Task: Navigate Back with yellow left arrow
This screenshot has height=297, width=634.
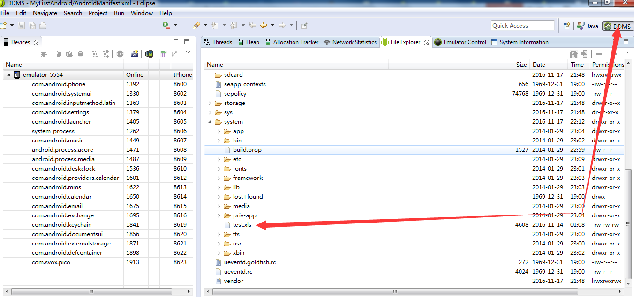Action: click(264, 25)
